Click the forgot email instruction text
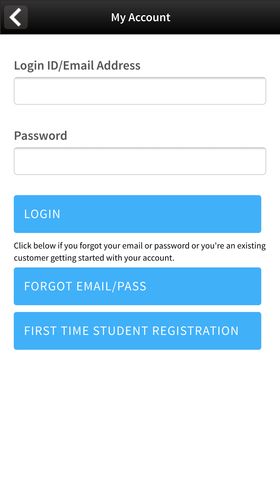 [140, 252]
